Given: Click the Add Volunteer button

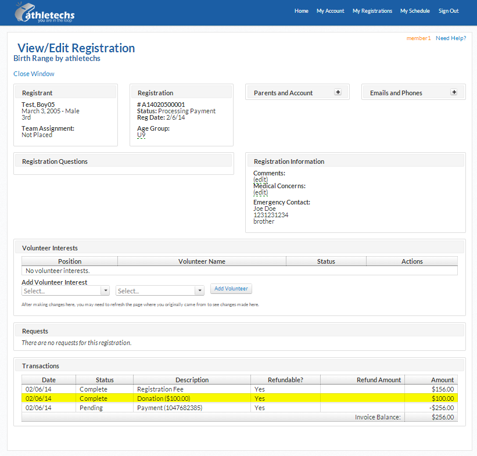Looking at the screenshot, I should [x=231, y=289].
